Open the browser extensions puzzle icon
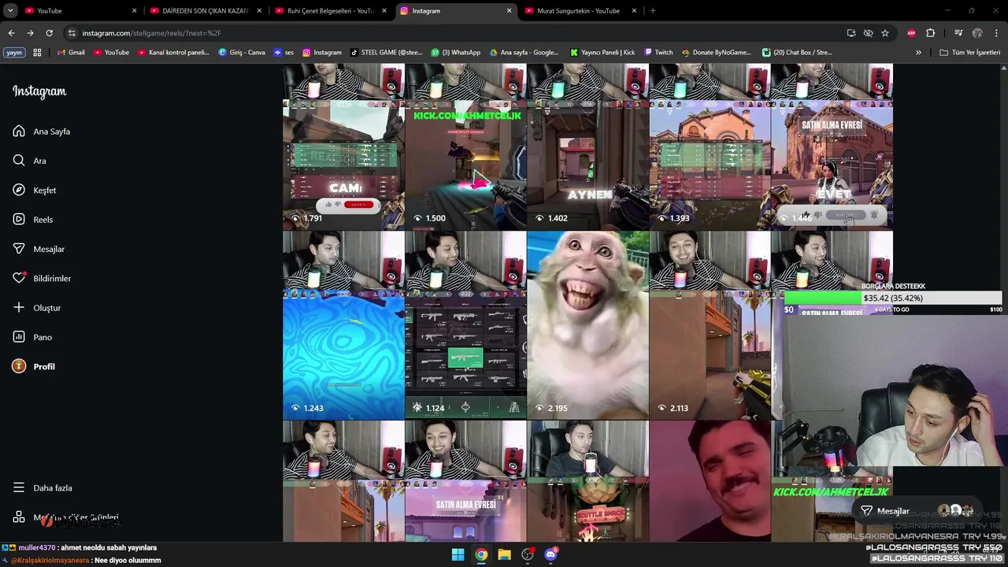 931,33
